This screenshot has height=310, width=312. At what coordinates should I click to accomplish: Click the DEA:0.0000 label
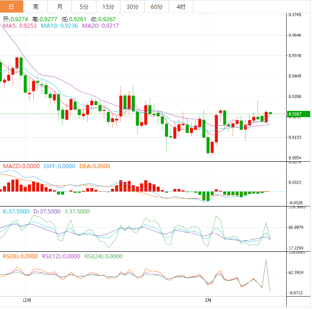[x=95, y=166]
